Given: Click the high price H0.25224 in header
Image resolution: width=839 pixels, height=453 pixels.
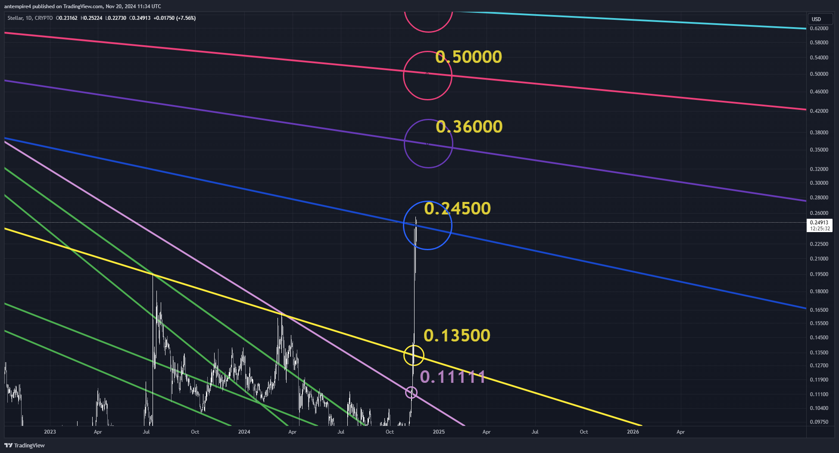Looking at the screenshot, I should click(x=91, y=18).
